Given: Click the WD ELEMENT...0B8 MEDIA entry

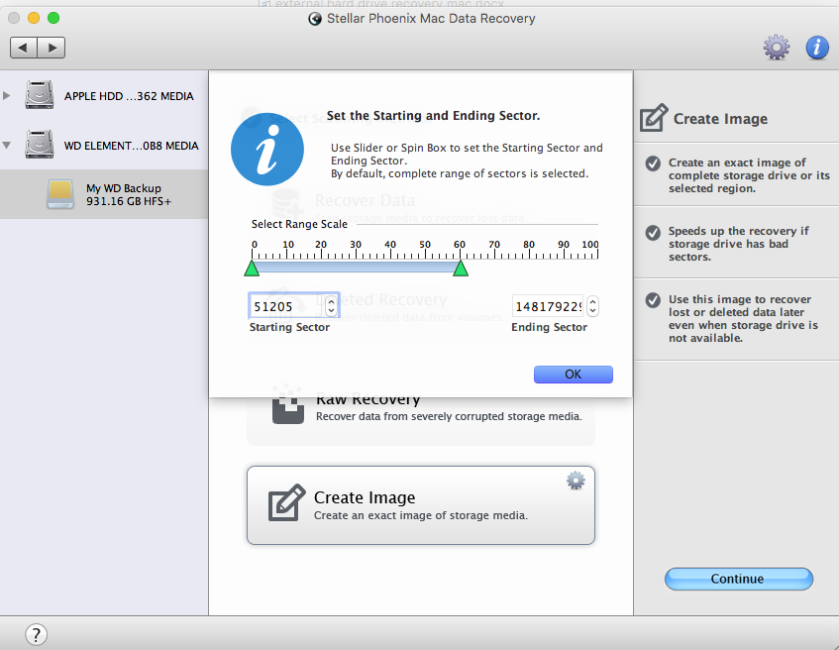Looking at the screenshot, I should 131,146.
